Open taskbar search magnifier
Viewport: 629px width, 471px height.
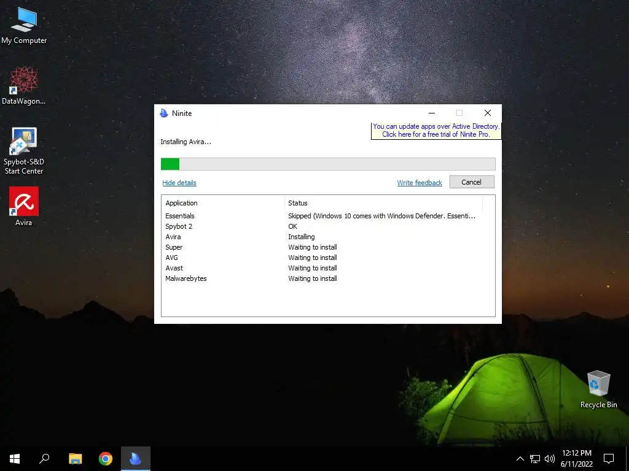coord(44,459)
